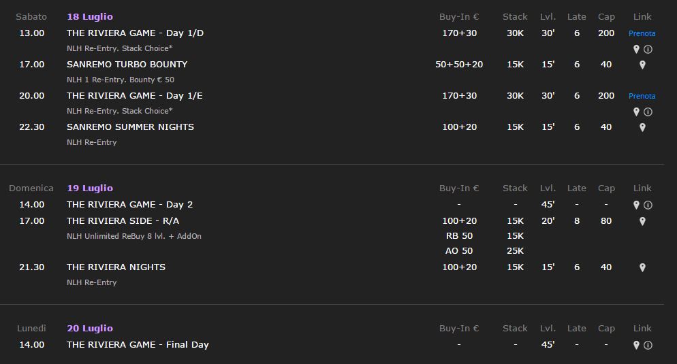Click Prenota link for Day 1/E
Image resolution: width=677 pixels, height=364 pixels.
[642, 96]
